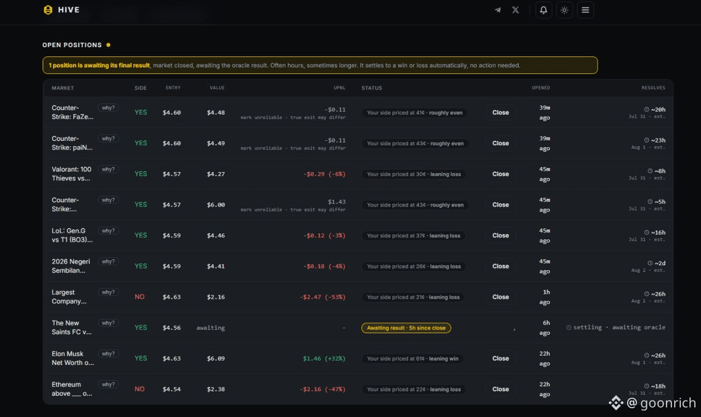Viewport: 701px width, 417px height.
Task: Open the Telegram icon in header
Action: pos(498,10)
